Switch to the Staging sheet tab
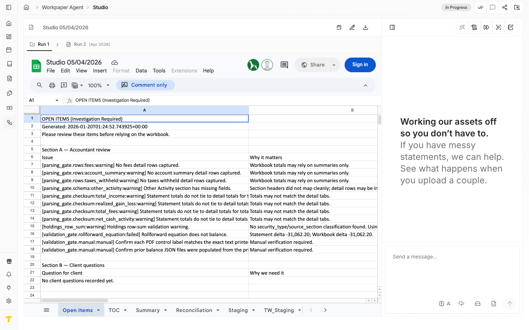Viewport: 529px width, 330px height. (238, 310)
